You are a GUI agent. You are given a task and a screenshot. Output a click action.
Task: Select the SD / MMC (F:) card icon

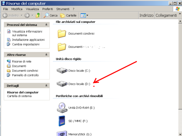point(61,121)
